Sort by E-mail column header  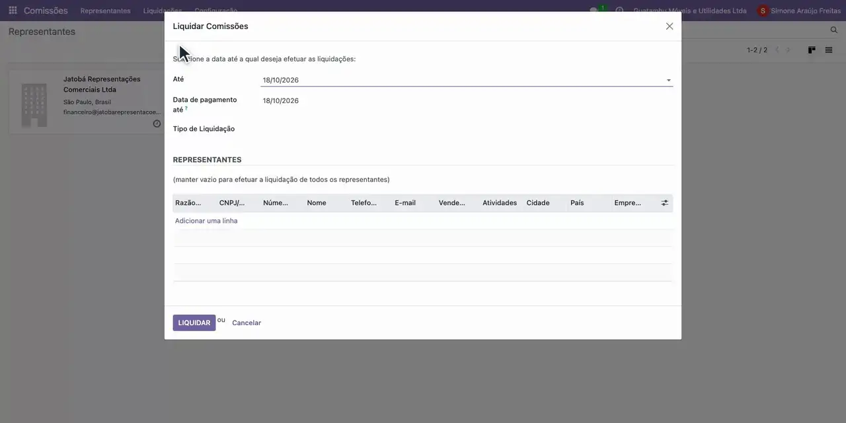pyautogui.click(x=414, y=203)
